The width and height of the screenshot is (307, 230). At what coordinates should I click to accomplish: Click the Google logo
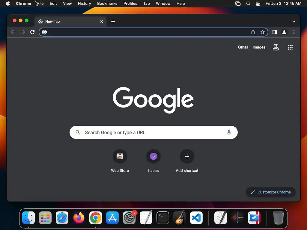pyautogui.click(x=153, y=100)
